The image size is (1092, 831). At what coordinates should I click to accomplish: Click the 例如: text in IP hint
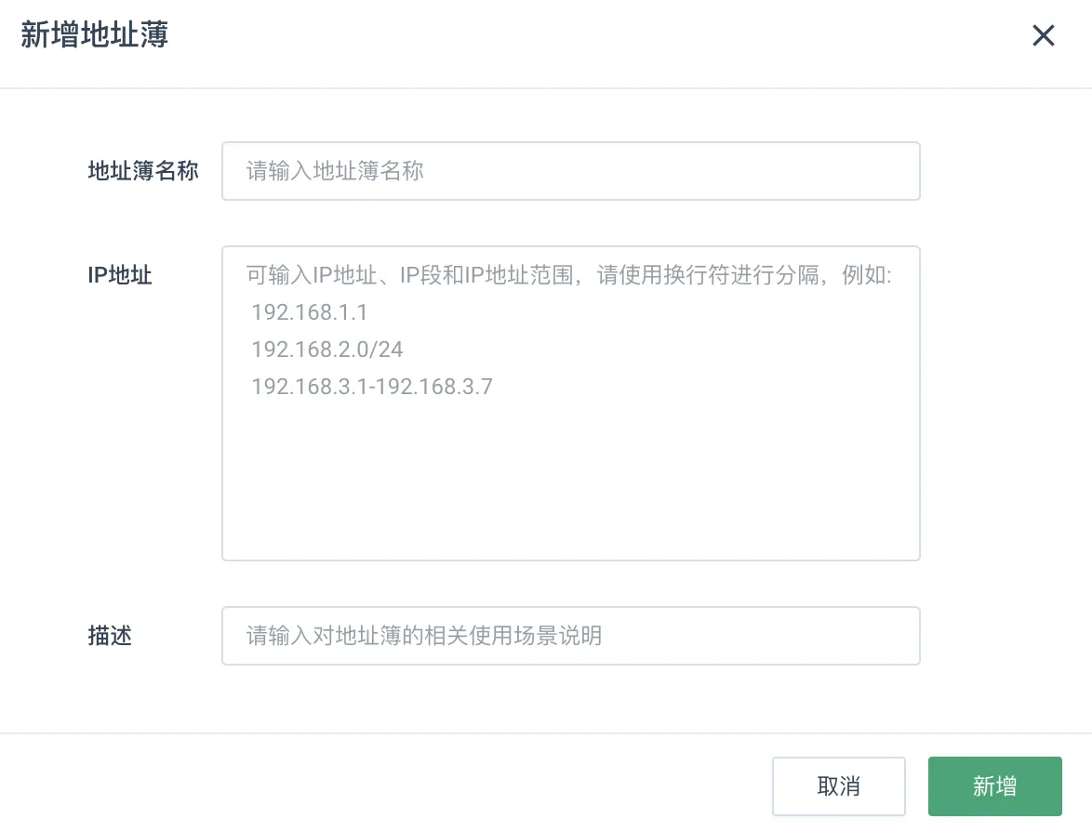(x=867, y=275)
